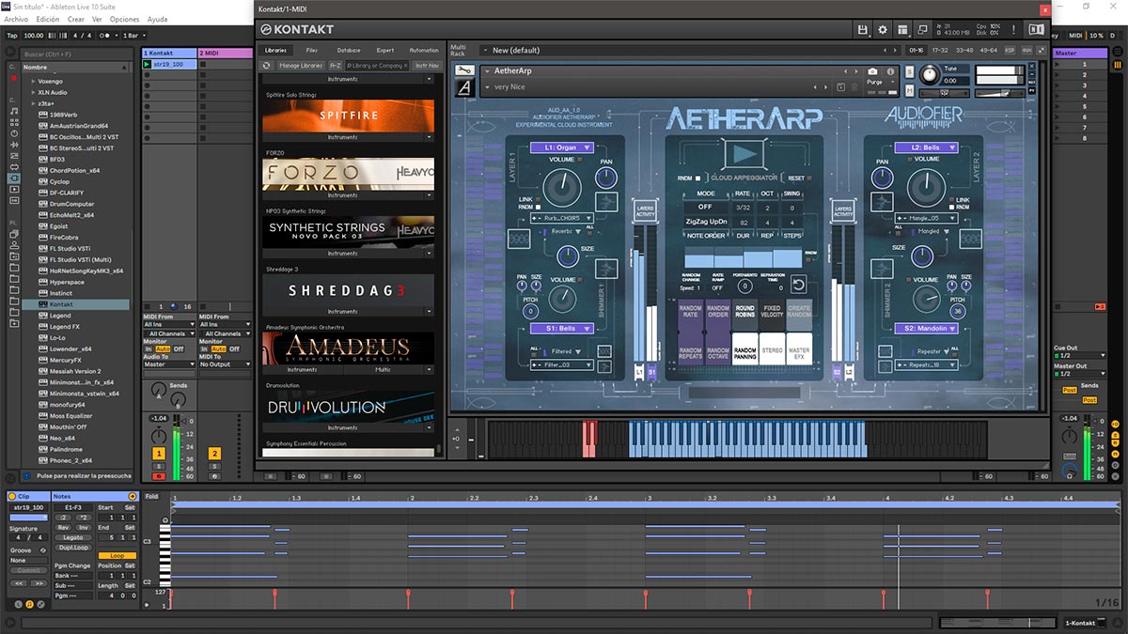Image resolution: width=1128 pixels, height=634 pixels.
Task: Click waveform icon beside Layer 1 pan
Action: pyautogui.click(x=605, y=201)
